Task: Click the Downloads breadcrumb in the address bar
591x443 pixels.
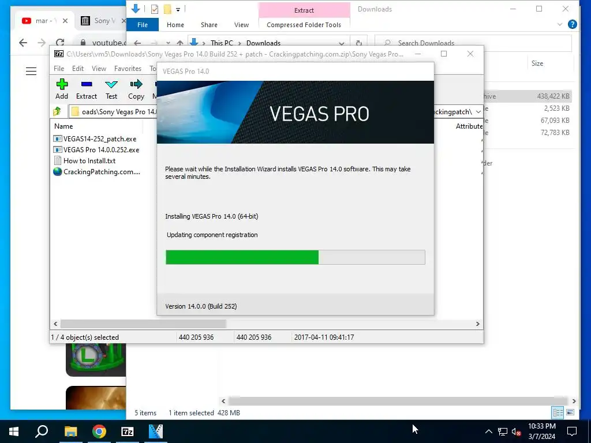Action: pyautogui.click(x=263, y=43)
